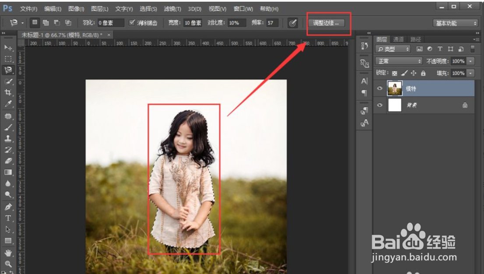The width and height of the screenshot is (484, 274).
Task: Open the 基本功能 workspace dropdown
Action: [455, 23]
